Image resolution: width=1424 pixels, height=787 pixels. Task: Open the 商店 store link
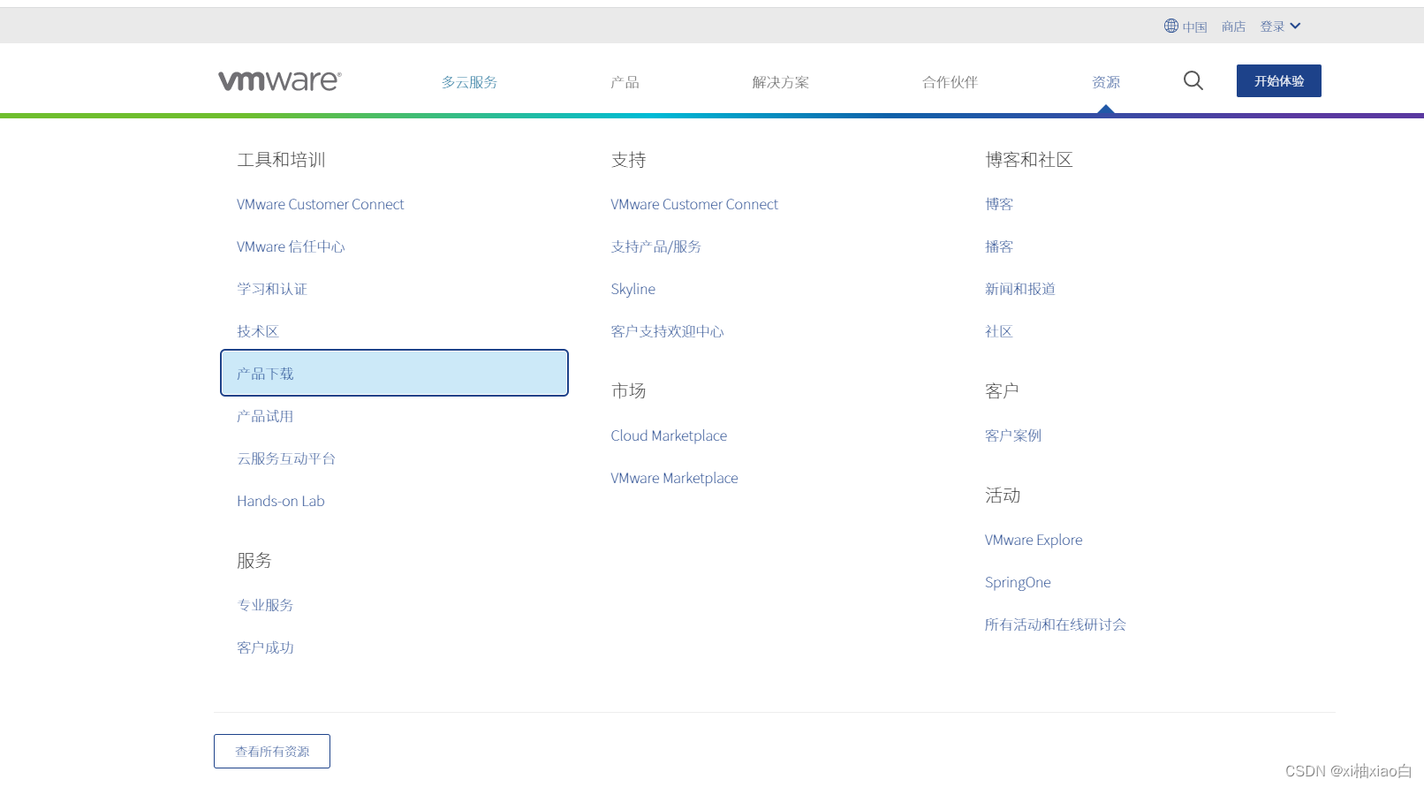[1233, 26]
